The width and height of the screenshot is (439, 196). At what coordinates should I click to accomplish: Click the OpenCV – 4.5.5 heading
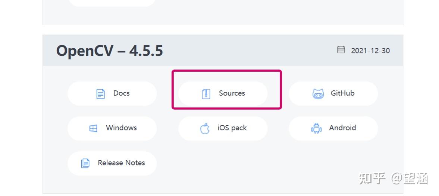tap(110, 51)
